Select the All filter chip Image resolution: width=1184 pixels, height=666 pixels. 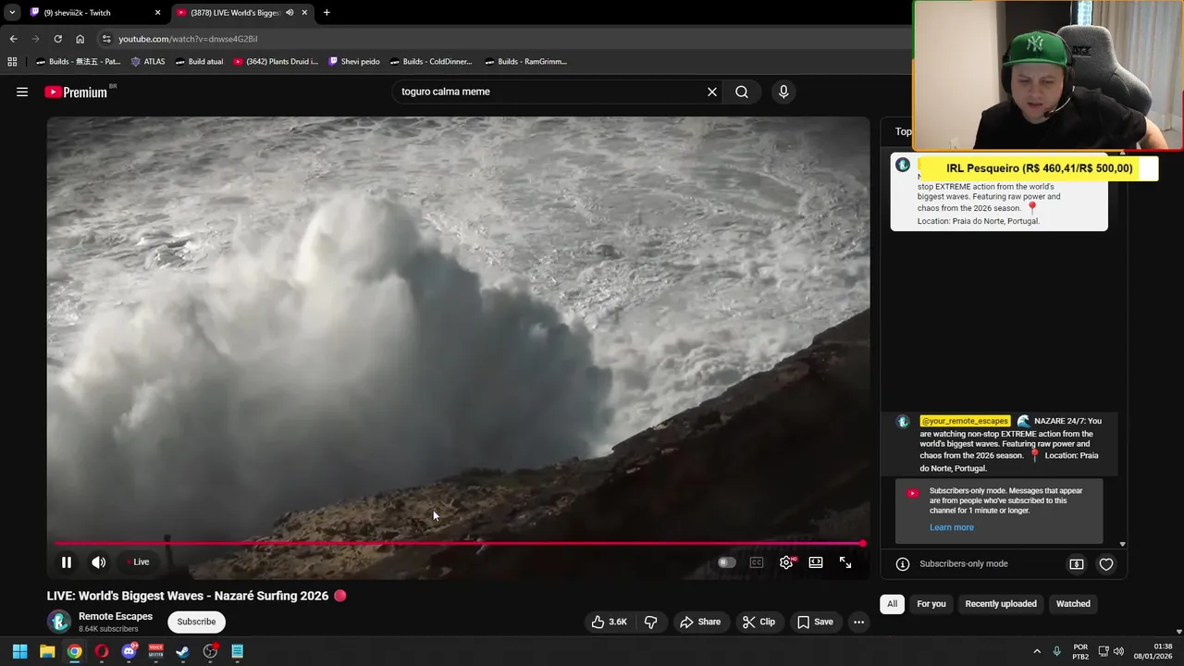[892, 604]
